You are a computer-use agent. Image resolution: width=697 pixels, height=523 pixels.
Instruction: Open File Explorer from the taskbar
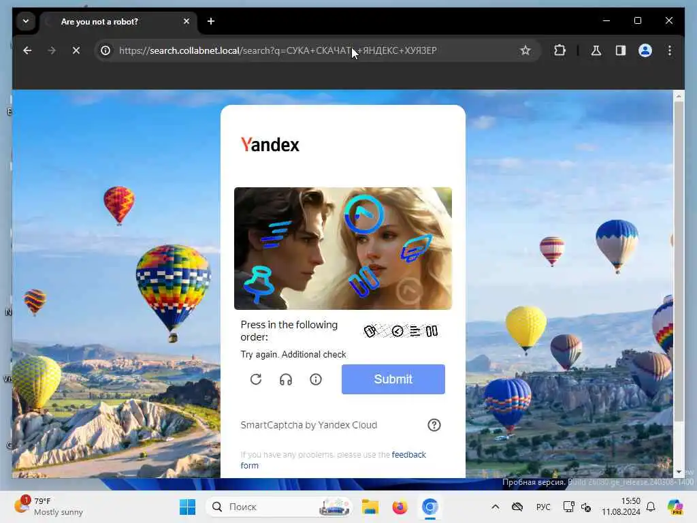pos(370,507)
